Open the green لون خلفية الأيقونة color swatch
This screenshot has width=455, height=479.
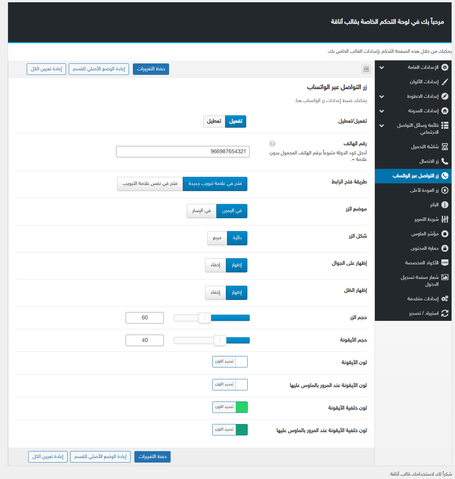[x=241, y=408]
